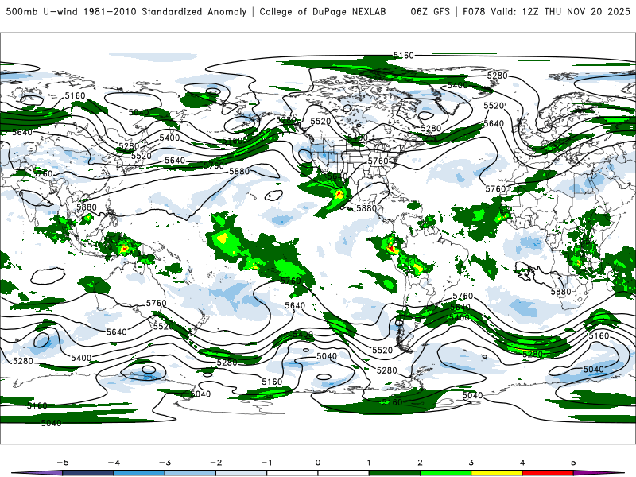Viewport: 636px width, 477px height.
Task: Click the '0' colorbar tick label
Action: 318,463
